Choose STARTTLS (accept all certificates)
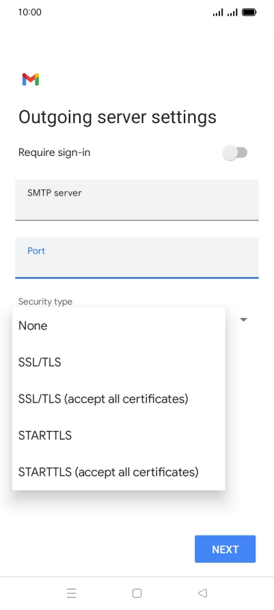274x610 pixels. click(119, 472)
